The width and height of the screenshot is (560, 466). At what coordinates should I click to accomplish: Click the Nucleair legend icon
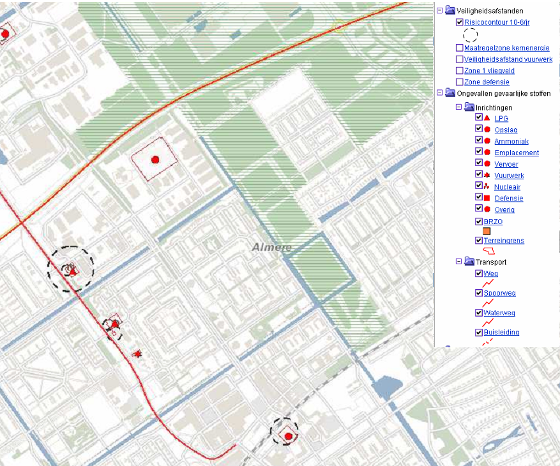(487, 186)
